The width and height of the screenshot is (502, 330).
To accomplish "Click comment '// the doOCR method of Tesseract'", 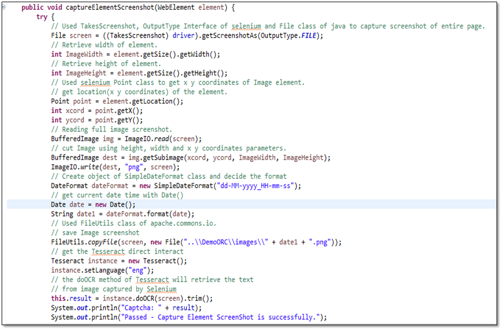I will [153, 280].
